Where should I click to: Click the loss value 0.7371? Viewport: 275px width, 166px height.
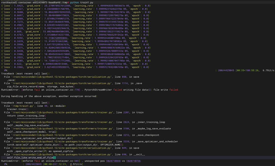click(x=18, y=48)
